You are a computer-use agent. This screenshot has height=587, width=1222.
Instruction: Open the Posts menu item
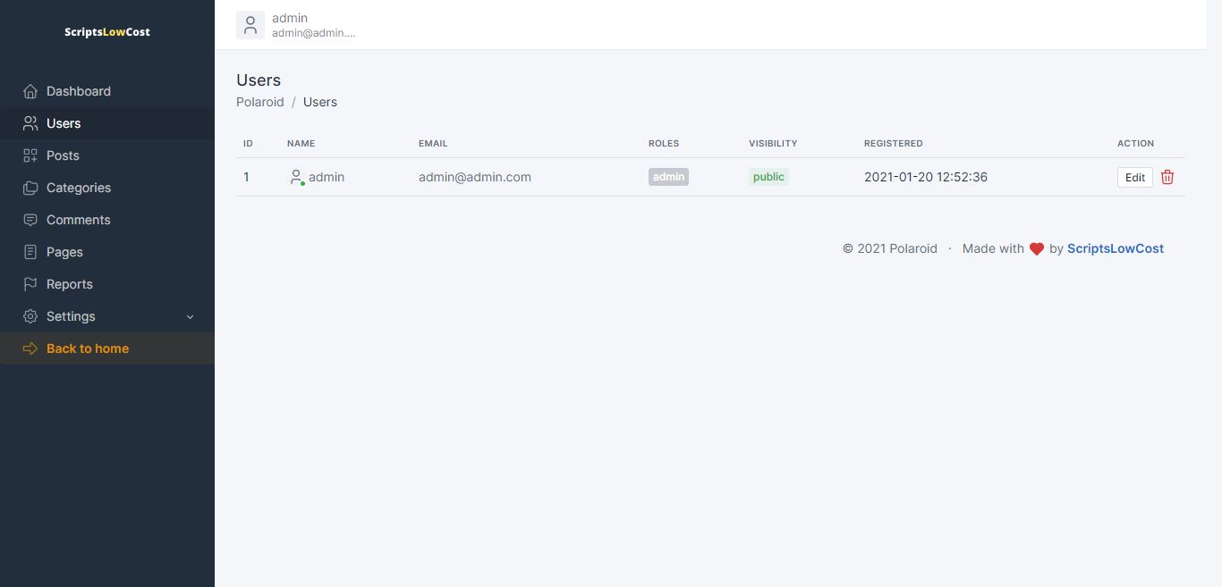tap(107, 155)
